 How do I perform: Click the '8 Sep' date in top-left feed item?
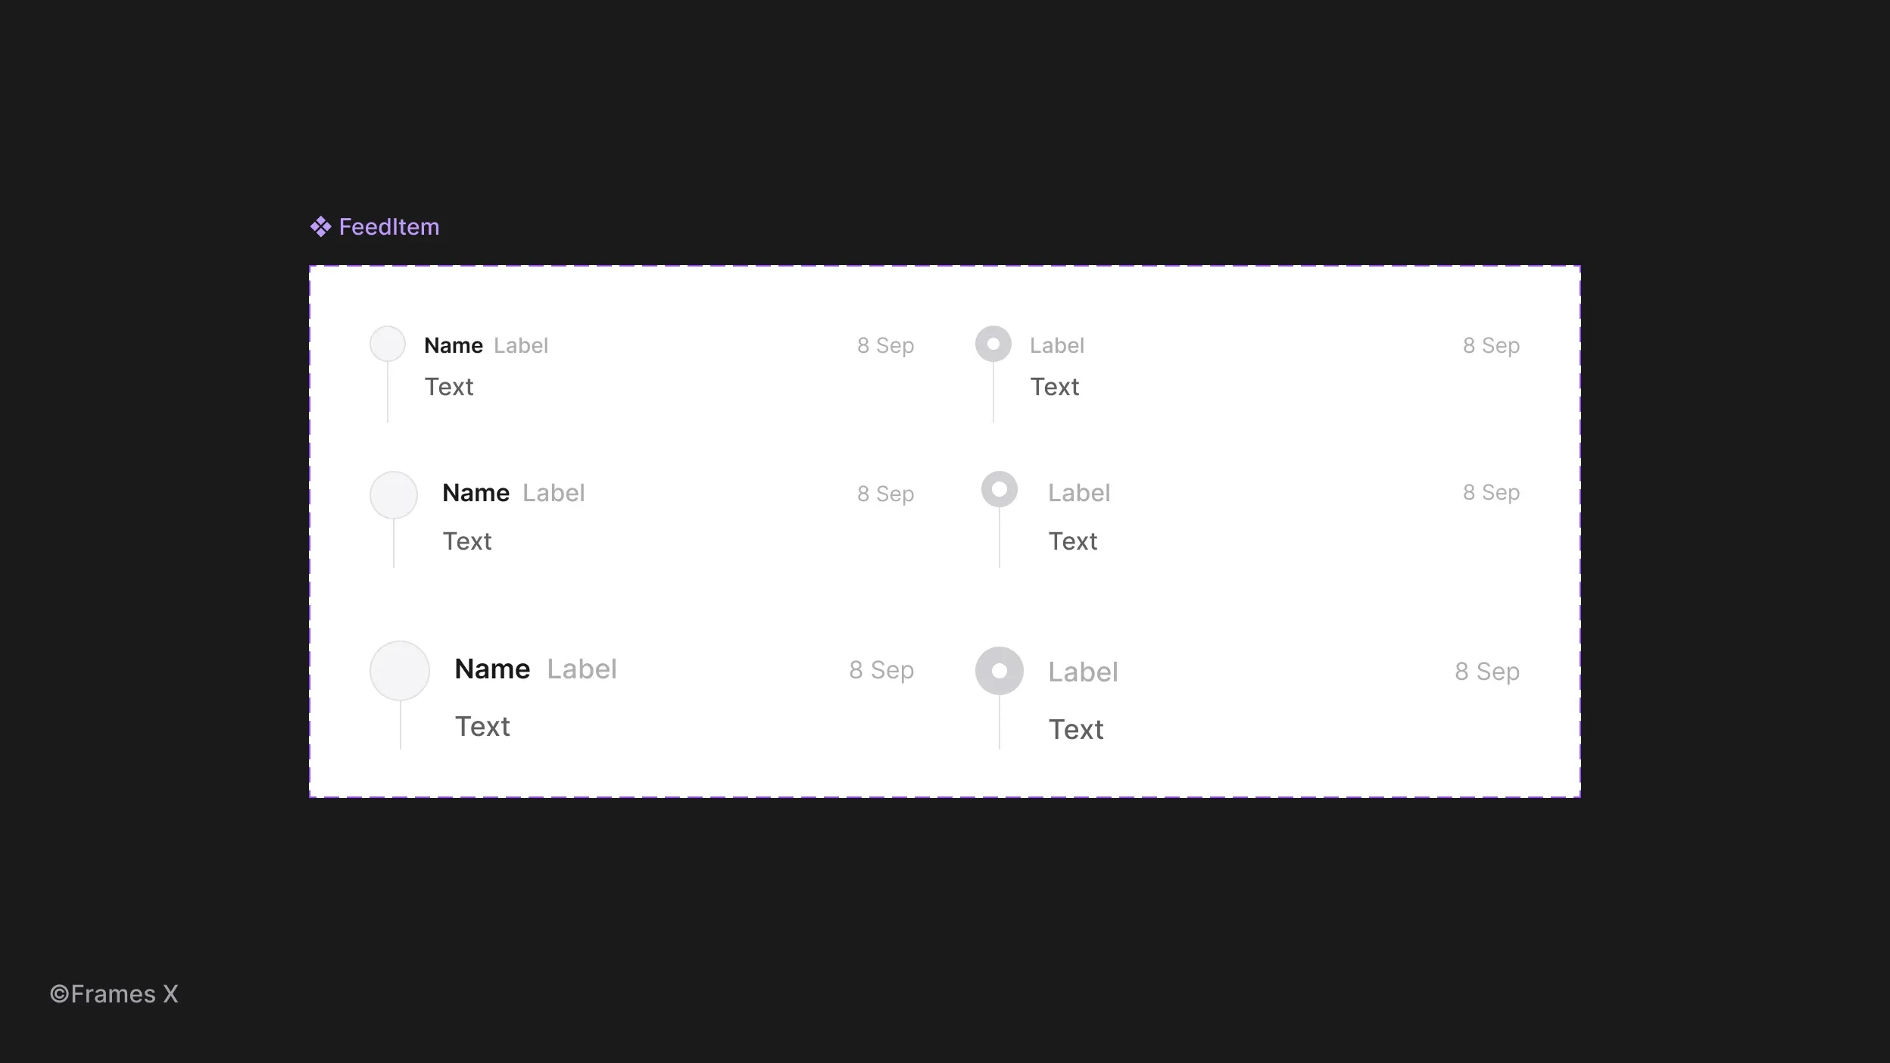click(x=885, y=344)
